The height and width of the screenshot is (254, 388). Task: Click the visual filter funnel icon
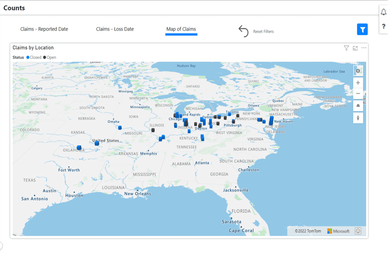click(346, 48)
